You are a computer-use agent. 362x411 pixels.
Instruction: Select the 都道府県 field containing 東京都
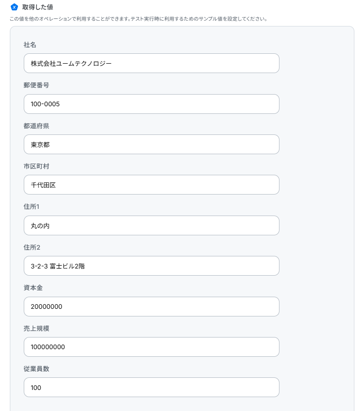tap(151, 144)
